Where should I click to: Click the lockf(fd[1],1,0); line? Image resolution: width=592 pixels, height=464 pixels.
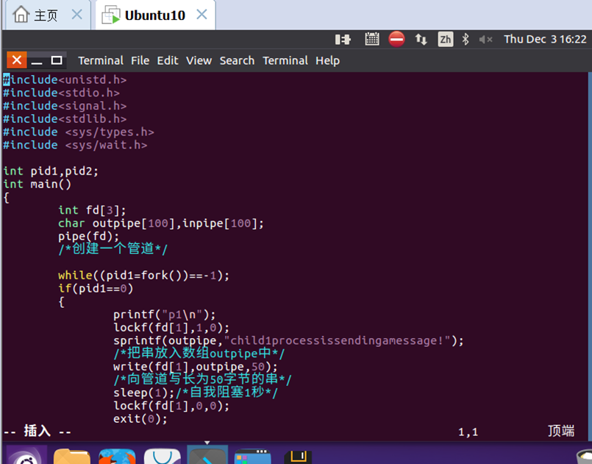point(171,328)
